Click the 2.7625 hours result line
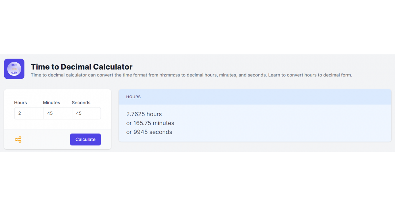395x207 pixels. (x=144, y=114)
